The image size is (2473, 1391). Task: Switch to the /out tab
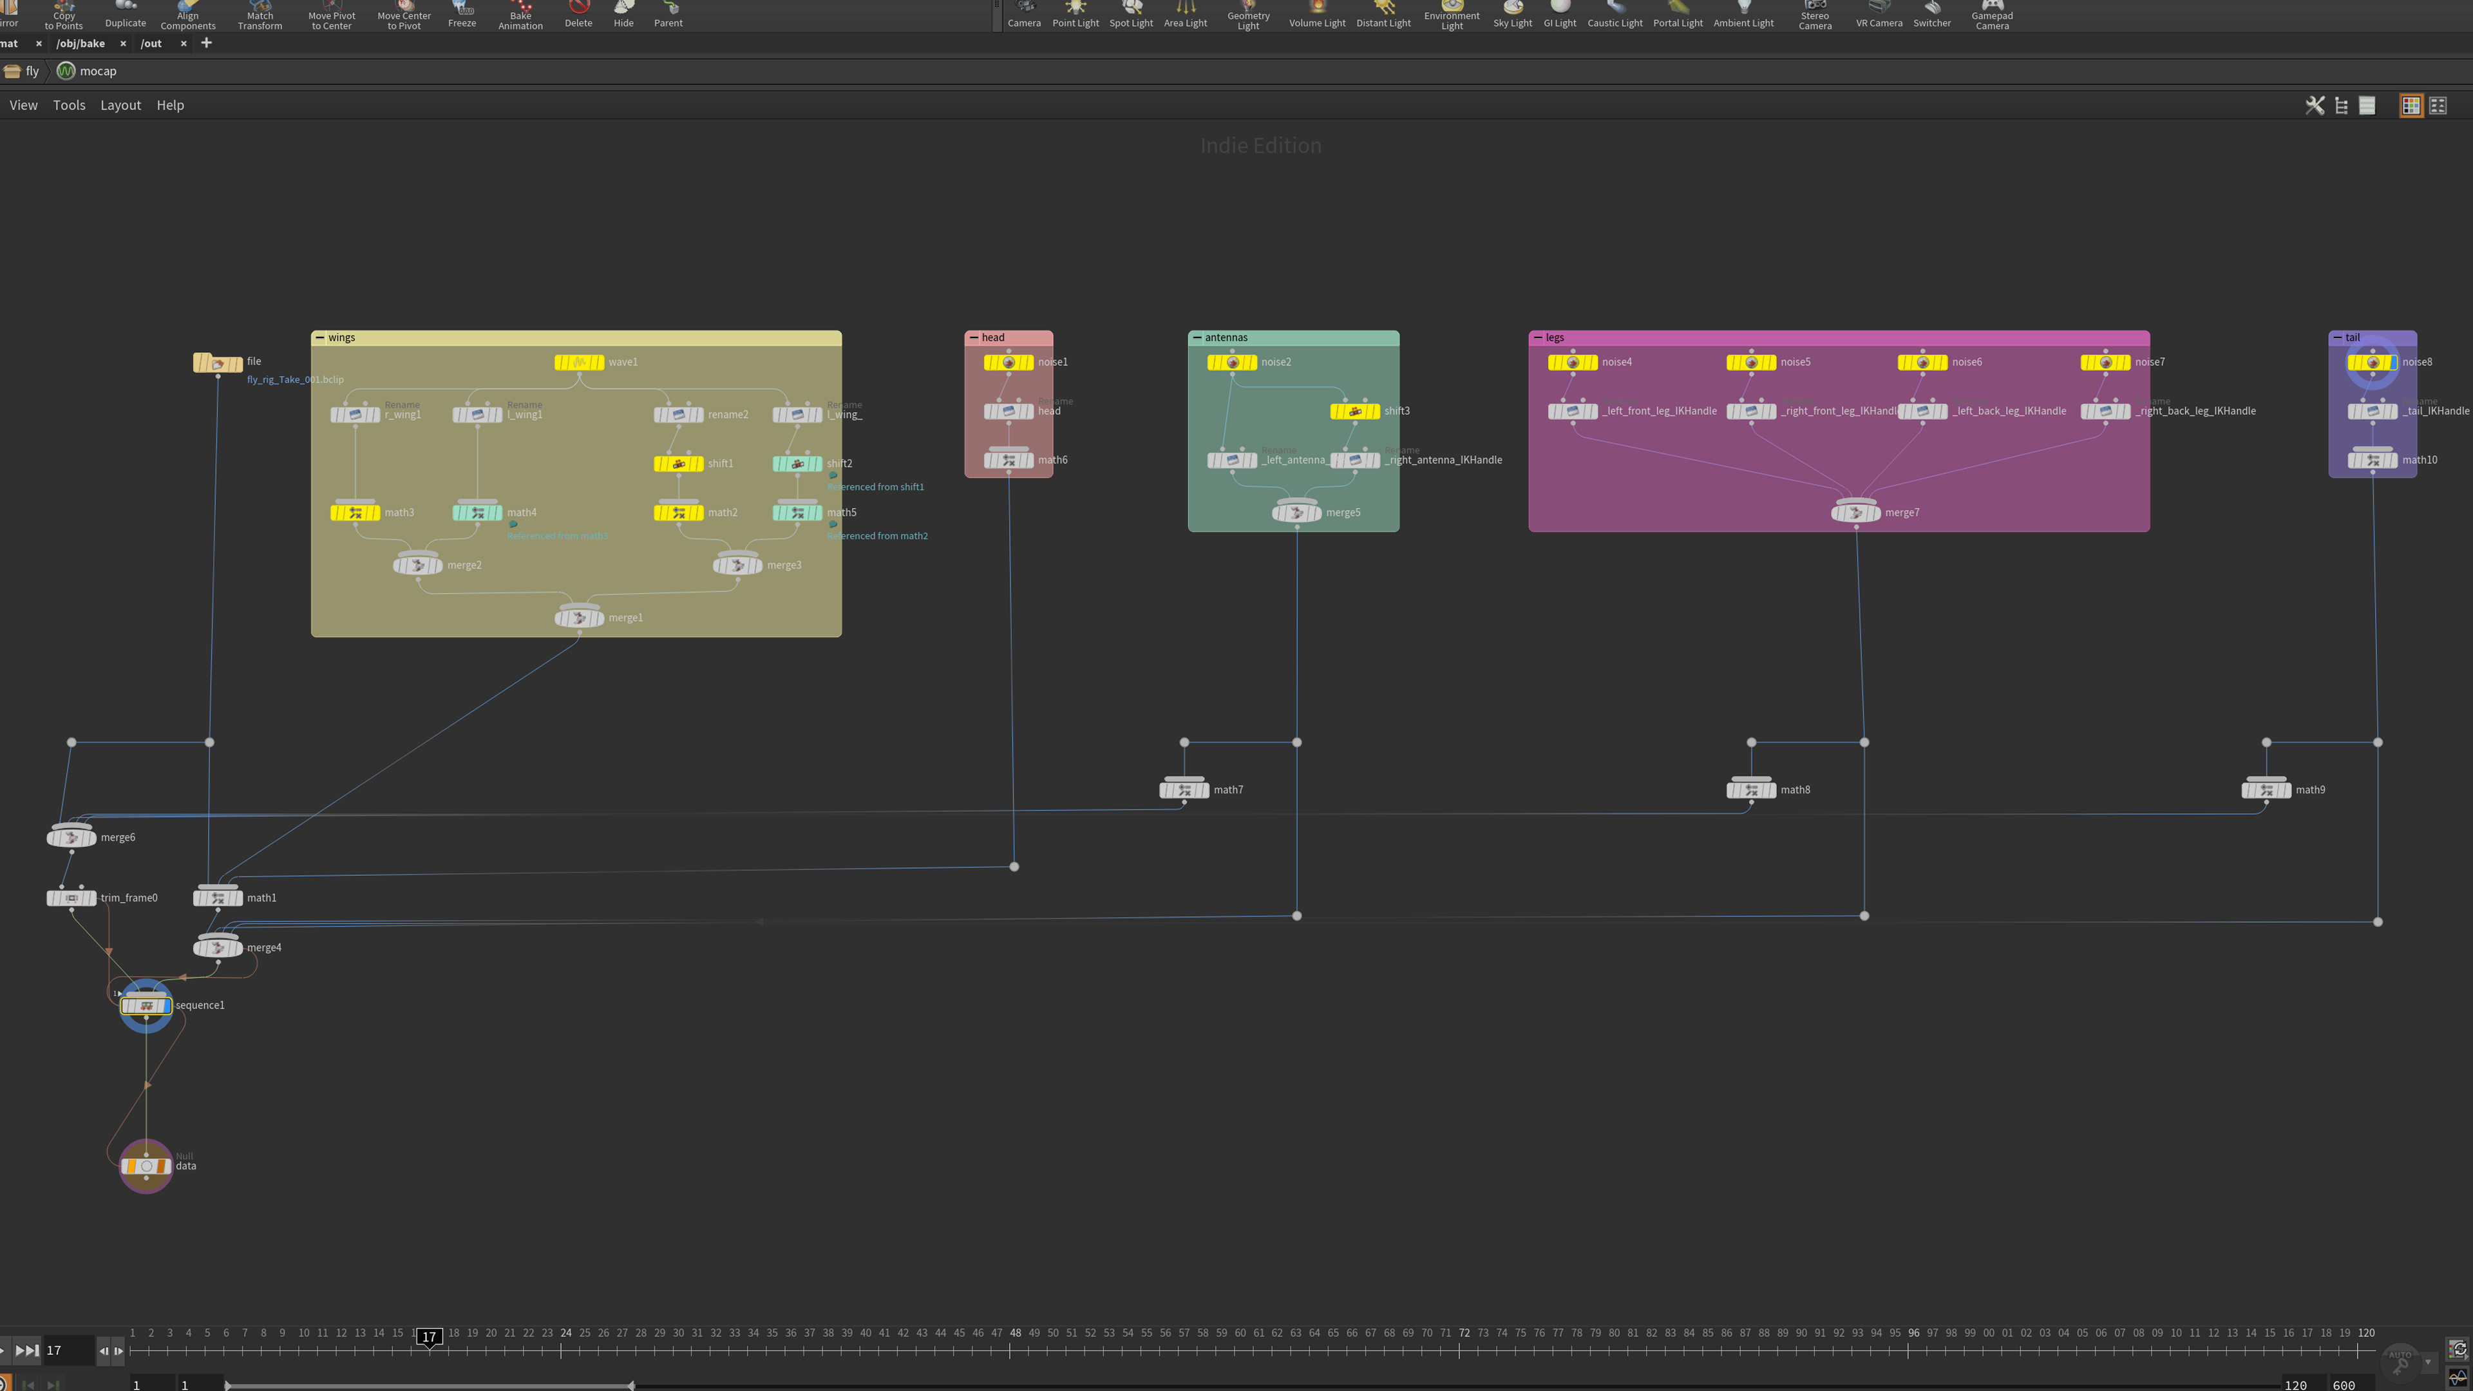(x=151, y=43)
